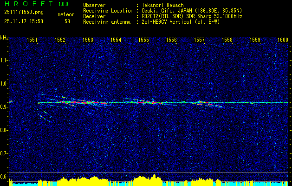292x186 pixels.
Task: Click the Receiver field label
Action: (x=94, y=16)
